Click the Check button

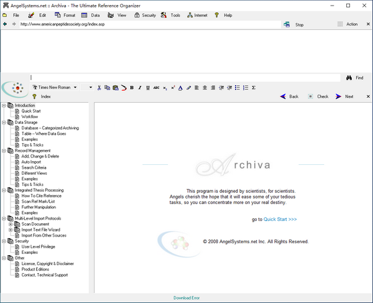[318, 96]
